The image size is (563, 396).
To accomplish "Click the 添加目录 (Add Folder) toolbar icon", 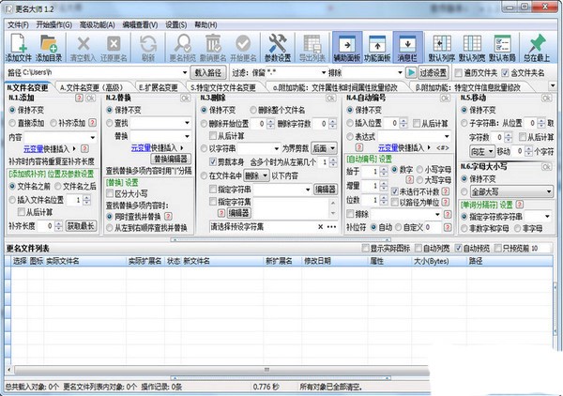I will click(x=50, y=42).
